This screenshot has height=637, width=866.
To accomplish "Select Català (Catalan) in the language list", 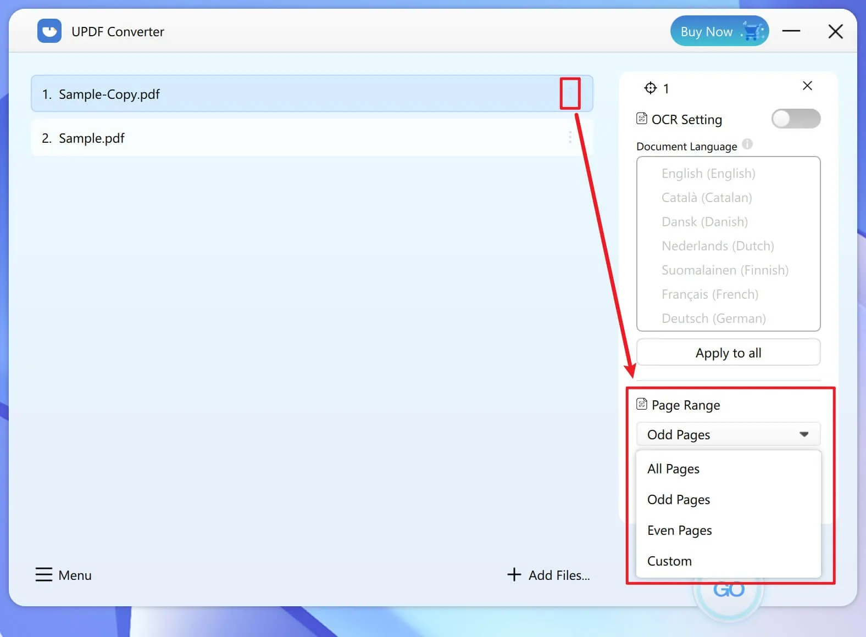I will coord(707,198).
